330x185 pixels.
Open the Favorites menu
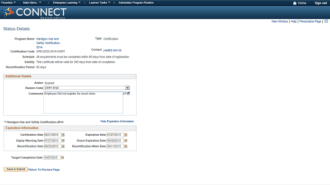click(x=8, y=3)
